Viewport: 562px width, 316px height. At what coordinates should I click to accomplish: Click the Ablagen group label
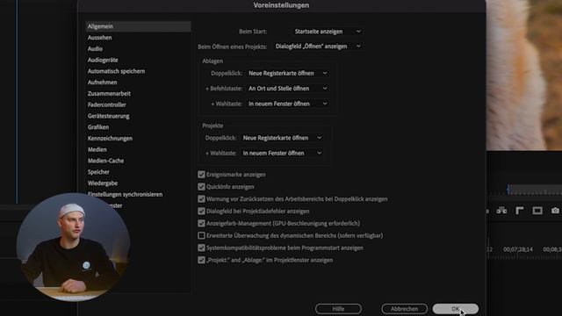(213, 61)
